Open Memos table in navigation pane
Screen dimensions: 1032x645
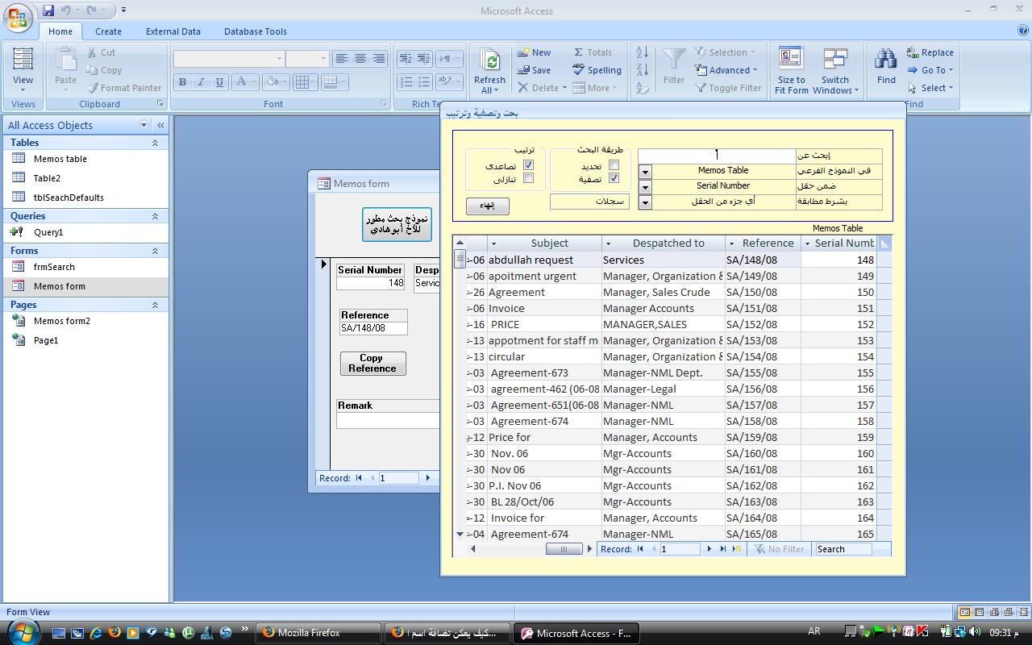coord(60,159)
